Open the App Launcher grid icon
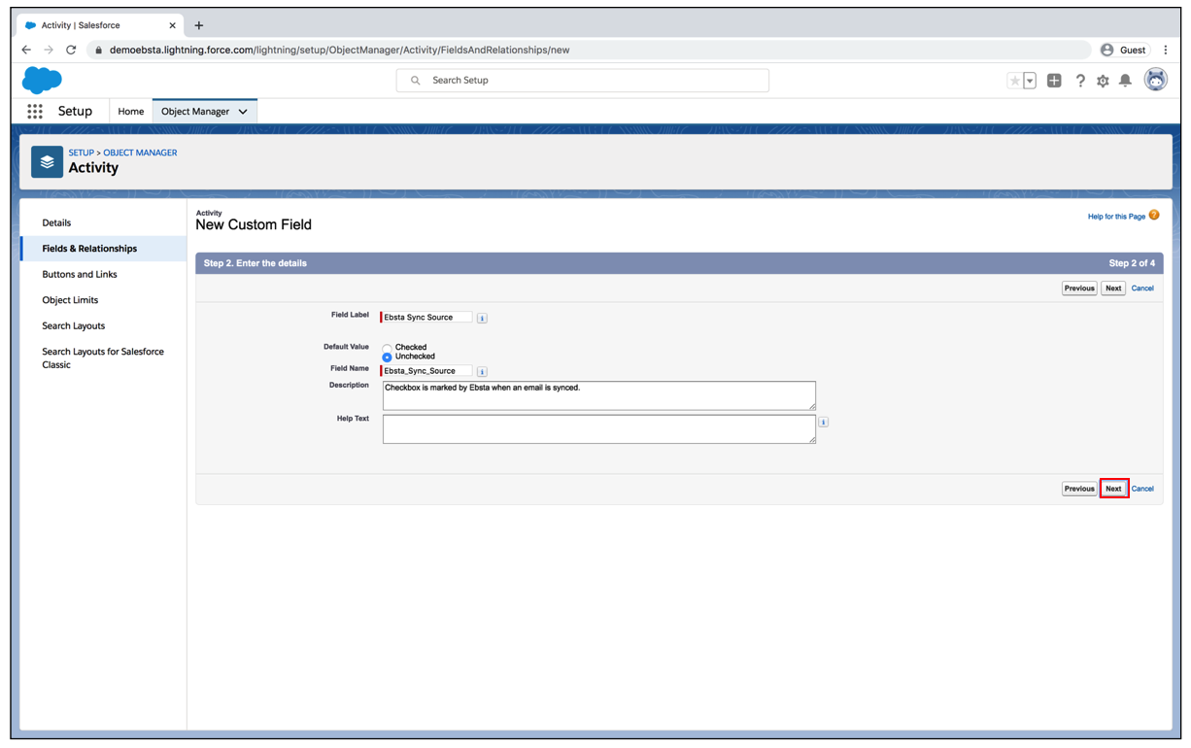This screenshot has height=748, width=1191. point(35,112)
